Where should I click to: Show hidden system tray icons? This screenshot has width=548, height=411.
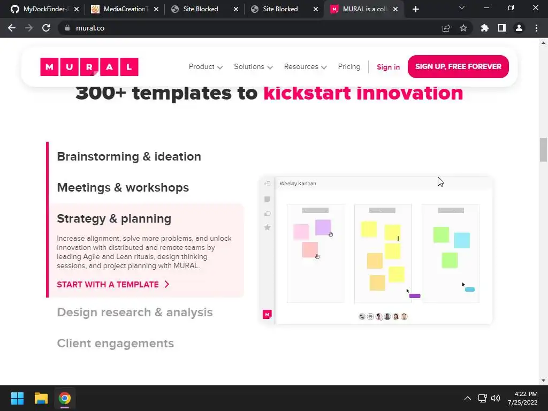click(x=468, y=398)
